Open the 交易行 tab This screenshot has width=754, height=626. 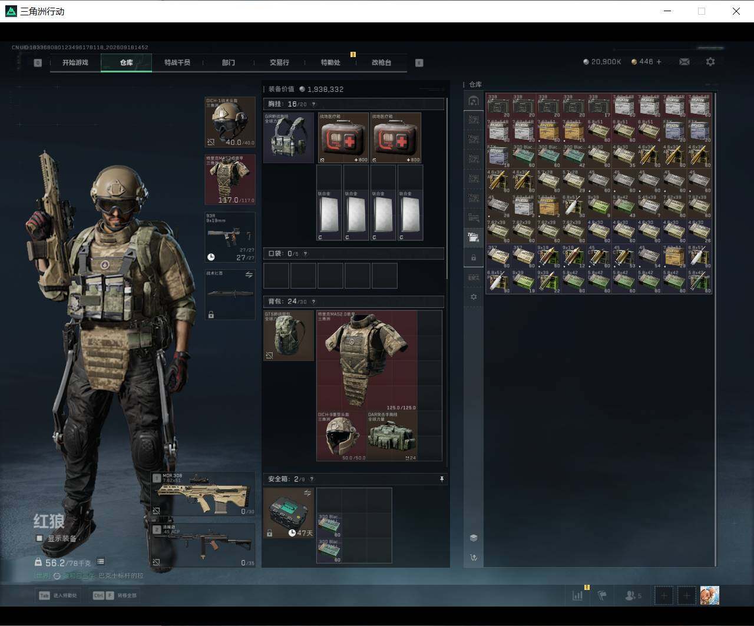click(x=279, y=62)
